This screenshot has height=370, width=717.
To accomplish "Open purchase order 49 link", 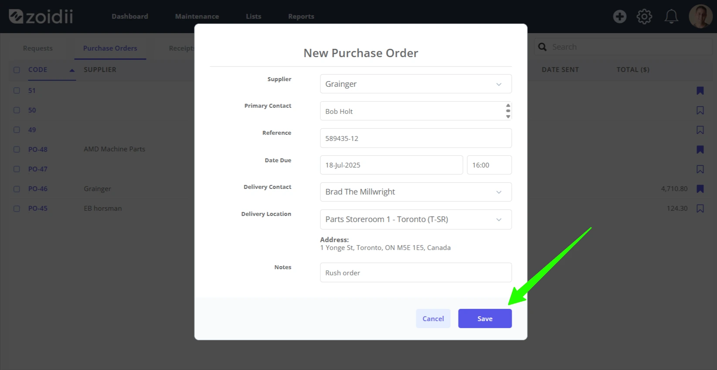I will coord(32,130).
